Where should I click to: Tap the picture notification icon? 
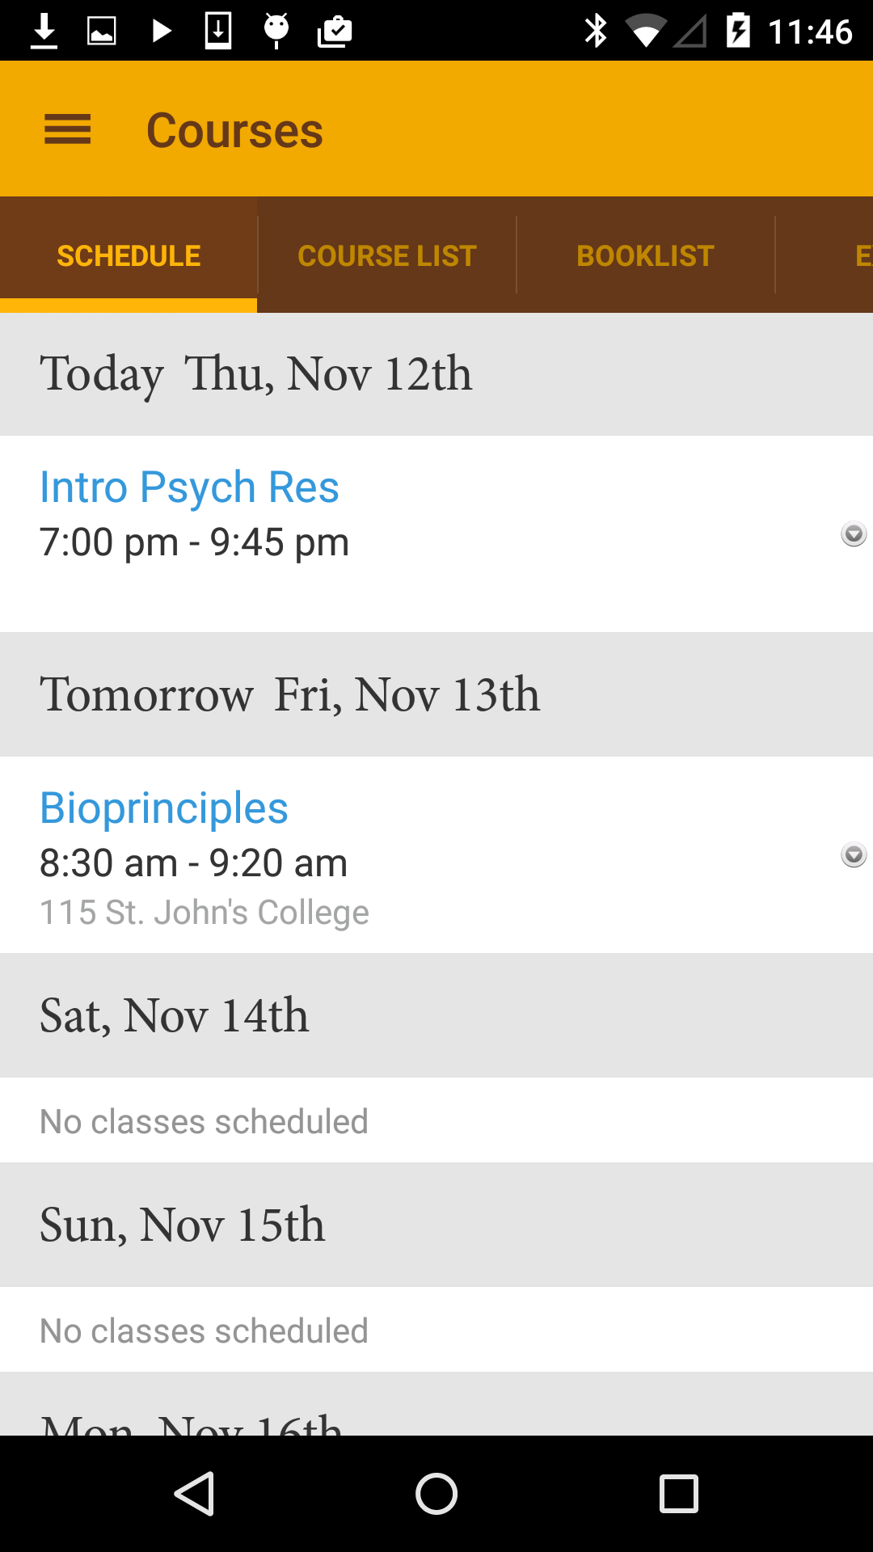coord(102,31)
